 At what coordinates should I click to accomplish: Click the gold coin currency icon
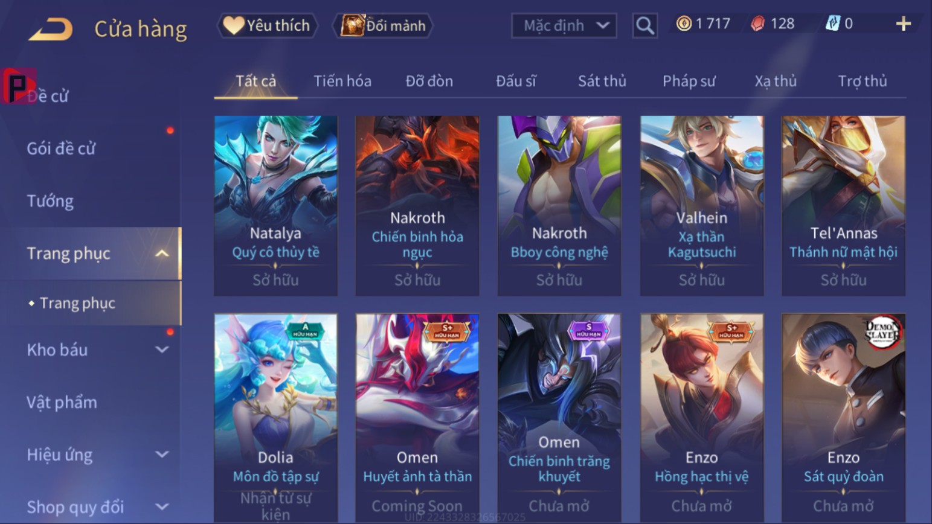pyautogui.click(x=684, y=24)
